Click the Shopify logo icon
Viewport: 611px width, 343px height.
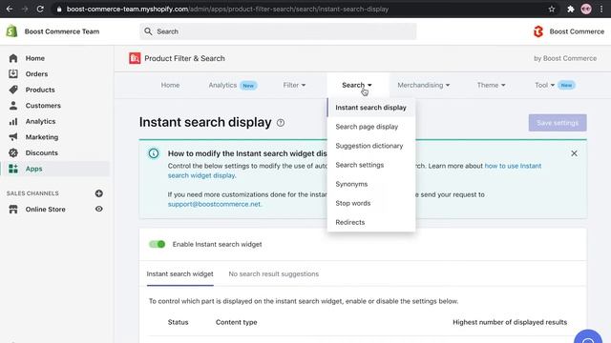click(11, 31)
